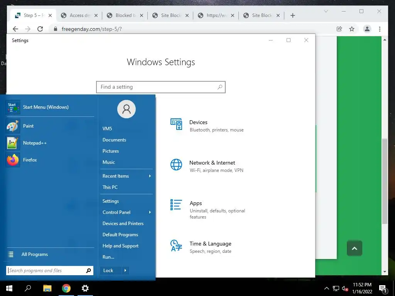Viewport: 395px width, 296px height.
Task: Switch to the Access denied tab
Action: [79, 15]
